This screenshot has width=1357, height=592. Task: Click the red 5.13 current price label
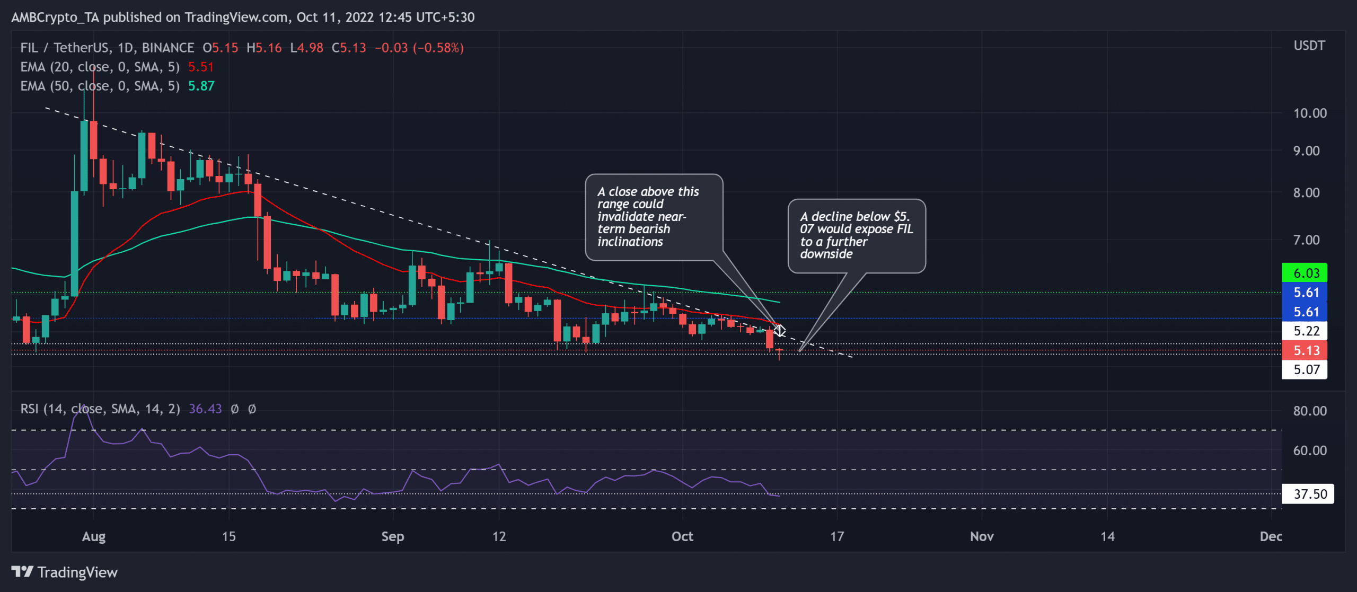point(1305,350)
